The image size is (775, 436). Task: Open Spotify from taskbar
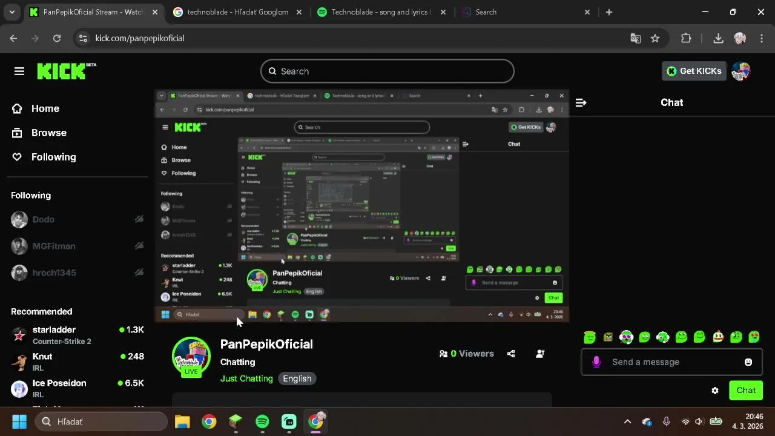[262, 421]
